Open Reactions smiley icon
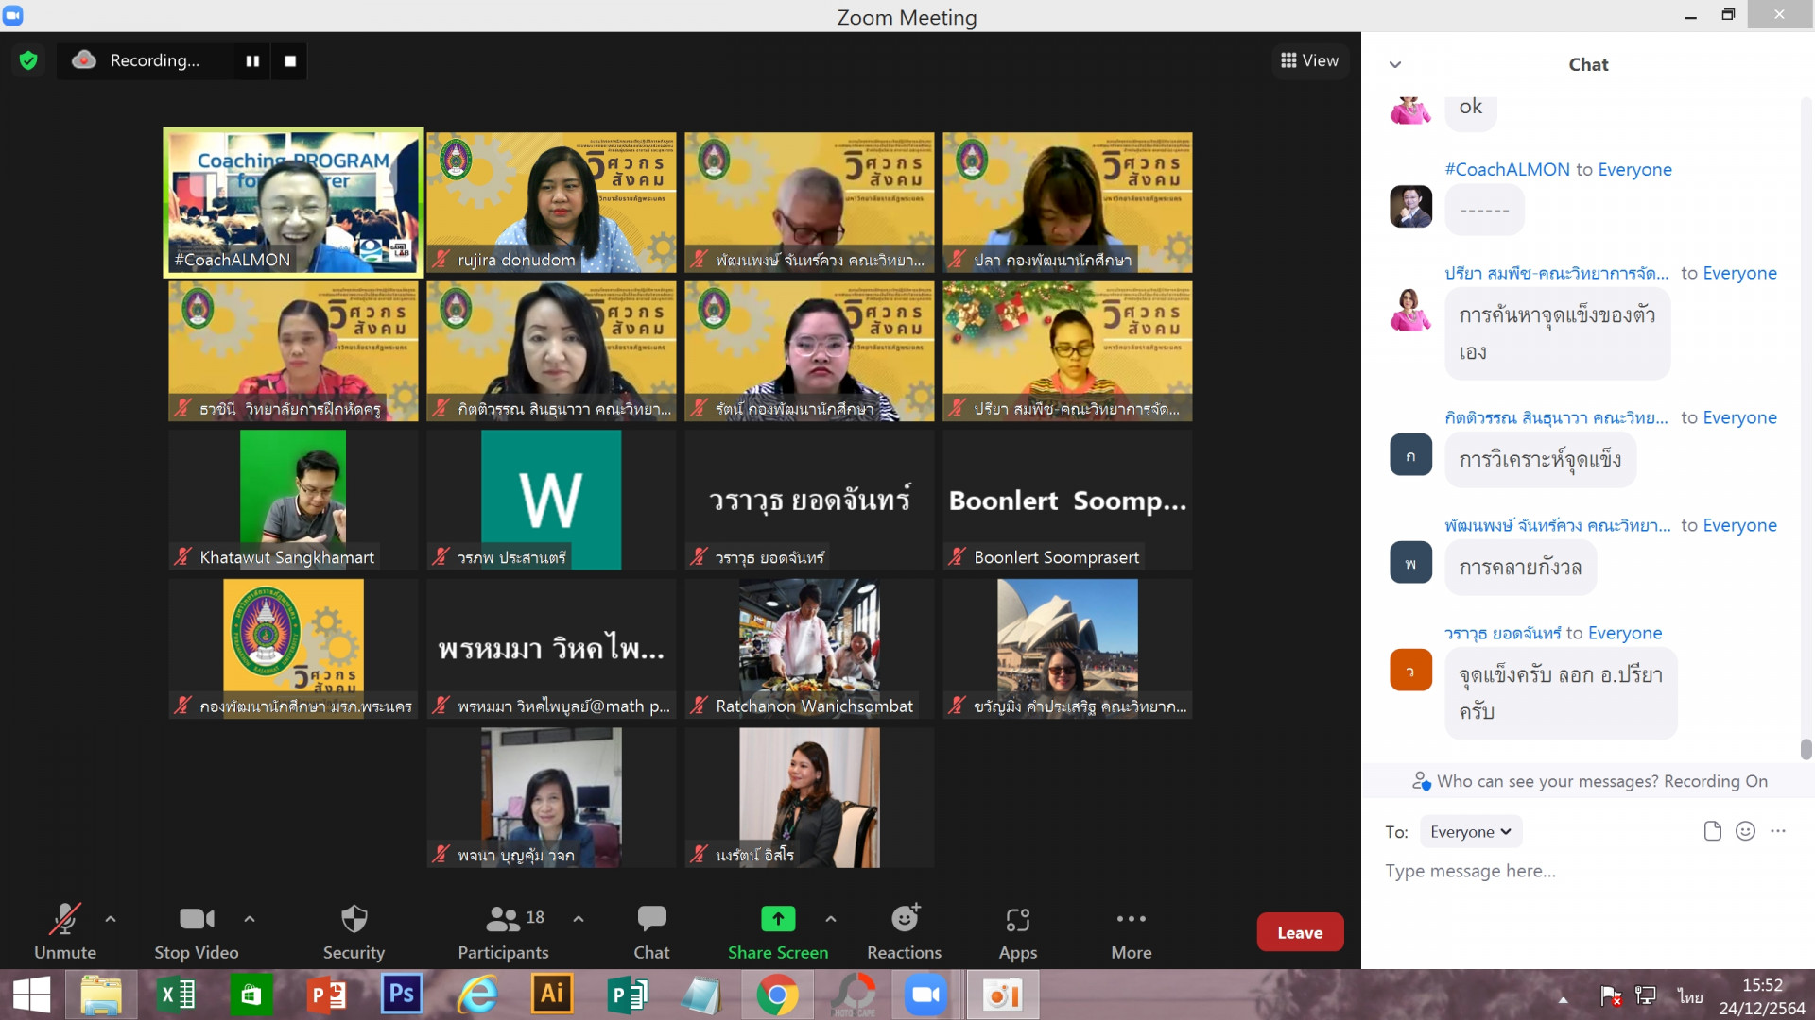The image size is (1815, 1020). (905, 919)
